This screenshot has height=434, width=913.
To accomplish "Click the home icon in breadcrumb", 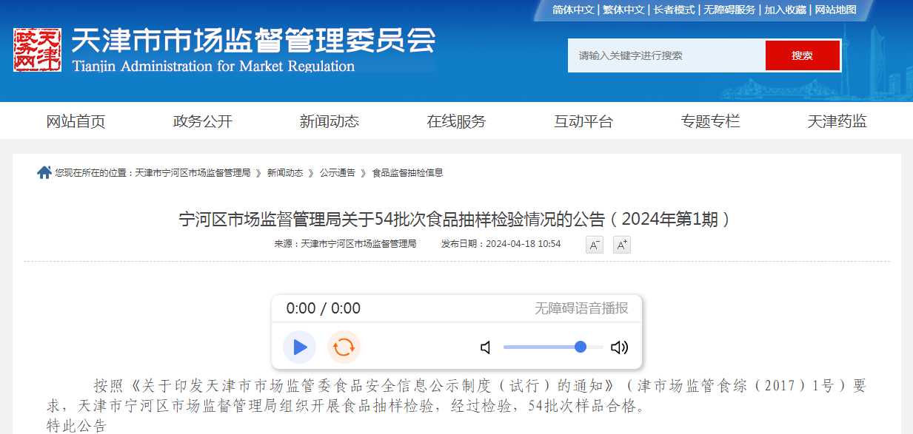I will 44,173.
